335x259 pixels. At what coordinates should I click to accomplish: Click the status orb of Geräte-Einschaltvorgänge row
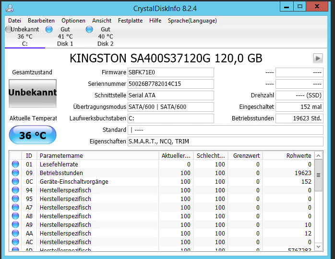(x=15, y=181)
